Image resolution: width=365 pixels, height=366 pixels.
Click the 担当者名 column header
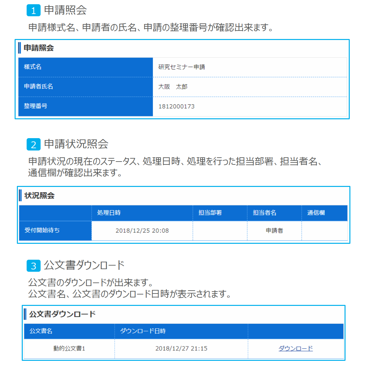coord(274,213)
